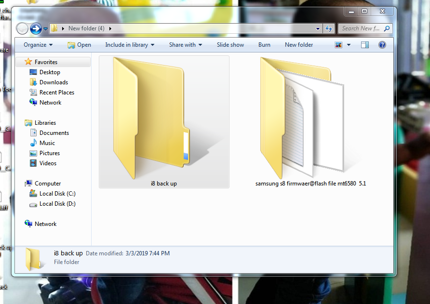Click the search magnifier icon
The image size is (430, 304).
pyautogui.click(x=387, y=28)
